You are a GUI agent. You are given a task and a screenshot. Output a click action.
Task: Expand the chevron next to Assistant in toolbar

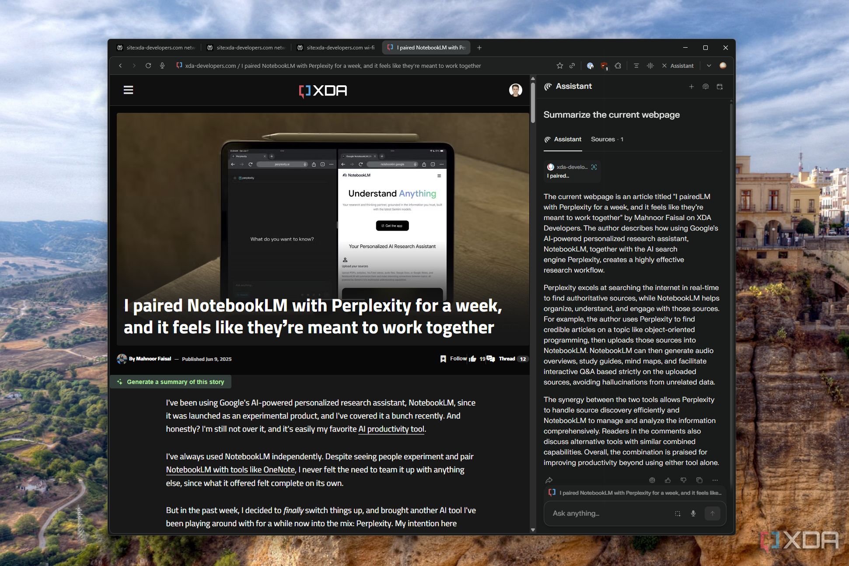[709, 65]
